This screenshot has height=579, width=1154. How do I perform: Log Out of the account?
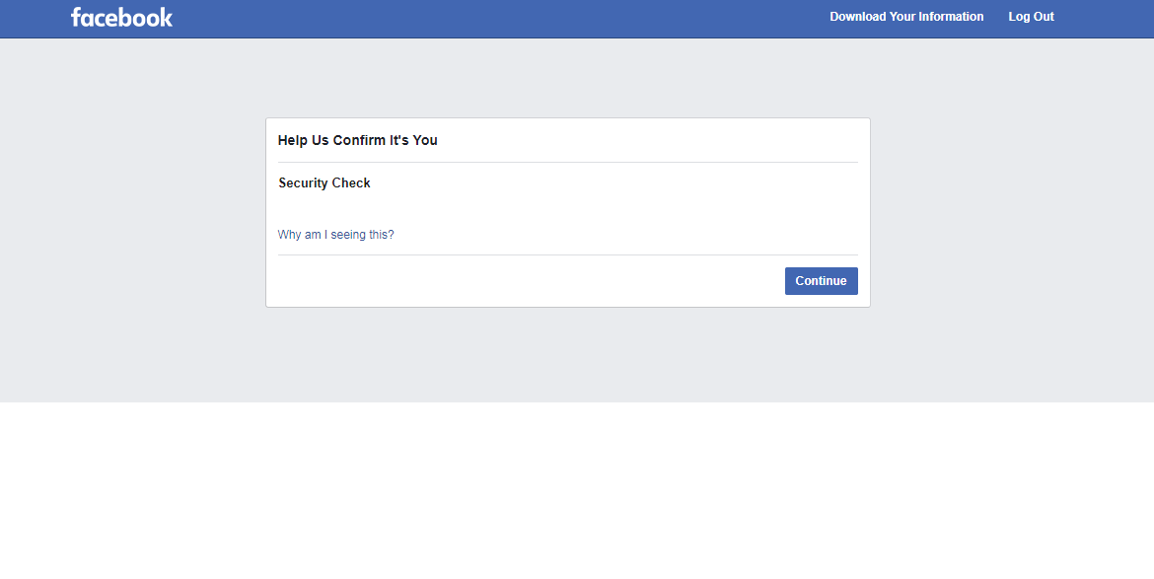1031,16
